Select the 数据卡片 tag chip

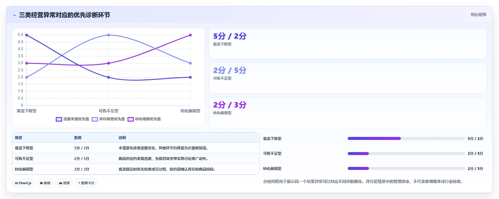[x=86, y=183]
